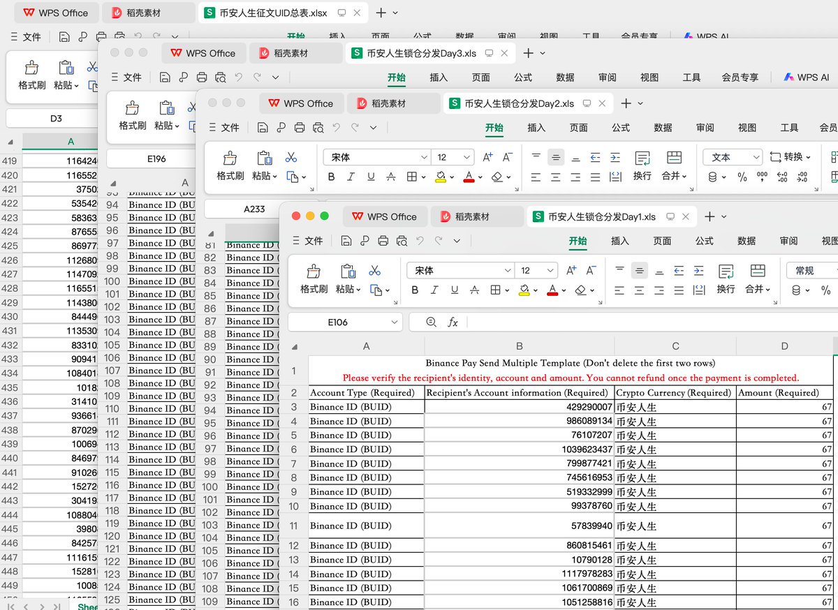Click the percent style icon in Day2 window
Screen dimensions: 838x610
point(742,177)
